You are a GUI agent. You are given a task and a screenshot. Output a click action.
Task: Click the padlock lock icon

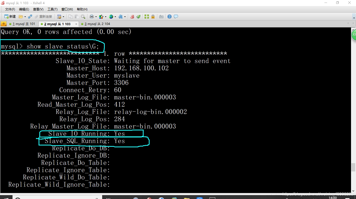(153, 17)
